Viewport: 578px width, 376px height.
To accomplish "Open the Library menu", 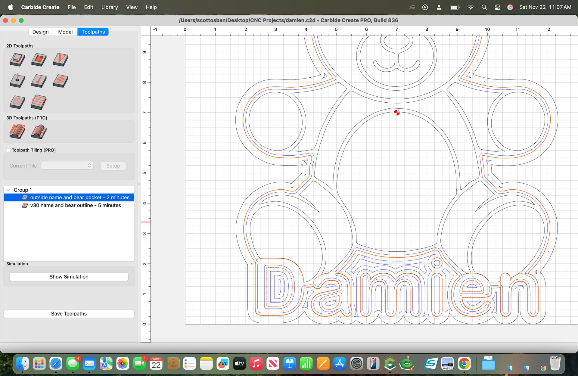I will (x=109, y=7).
